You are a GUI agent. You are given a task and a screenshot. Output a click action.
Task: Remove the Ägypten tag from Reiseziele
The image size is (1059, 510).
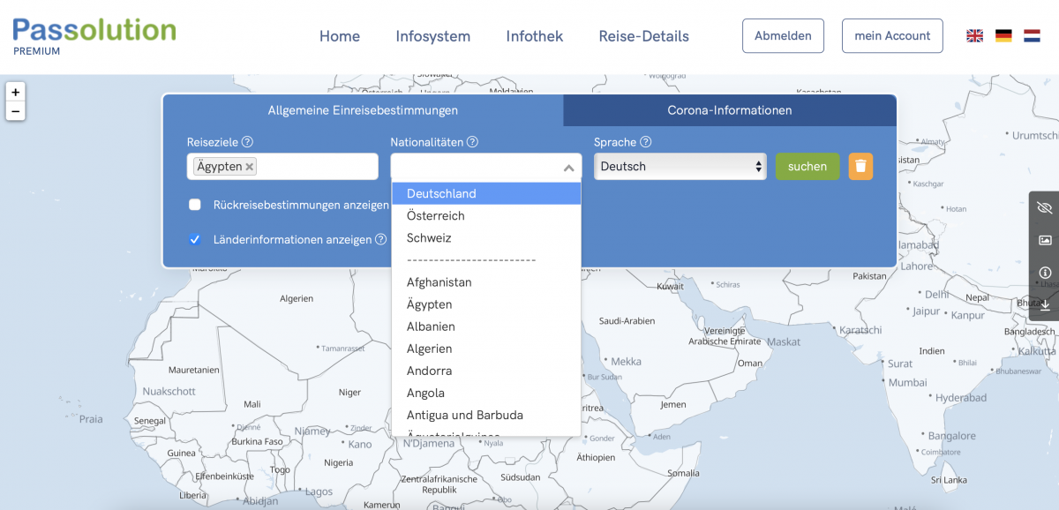[250, 167]
